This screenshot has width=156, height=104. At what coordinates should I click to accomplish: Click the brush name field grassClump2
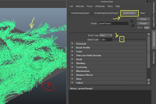(113, 23)
